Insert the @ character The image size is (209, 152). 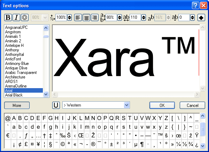8,118
